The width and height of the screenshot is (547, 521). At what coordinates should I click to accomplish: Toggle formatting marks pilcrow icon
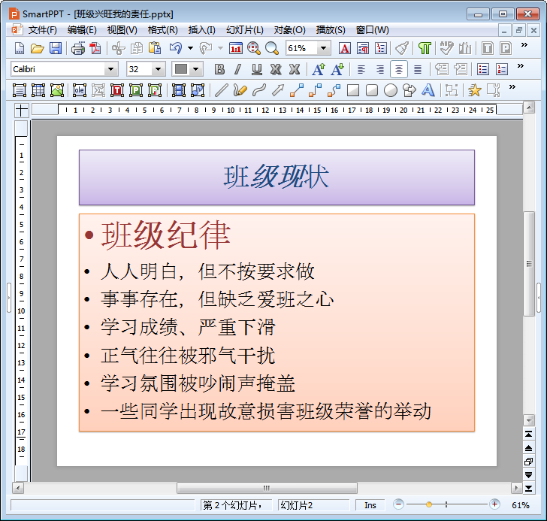tap(425, 48)
